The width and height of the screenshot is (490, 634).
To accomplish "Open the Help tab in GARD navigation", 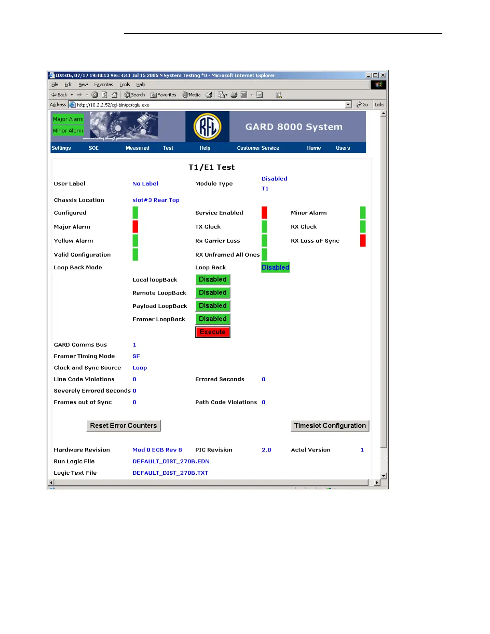I will tap(205, 148).
